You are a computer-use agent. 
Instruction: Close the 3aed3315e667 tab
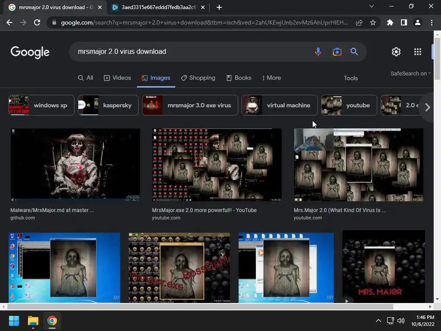coord(203,7)
